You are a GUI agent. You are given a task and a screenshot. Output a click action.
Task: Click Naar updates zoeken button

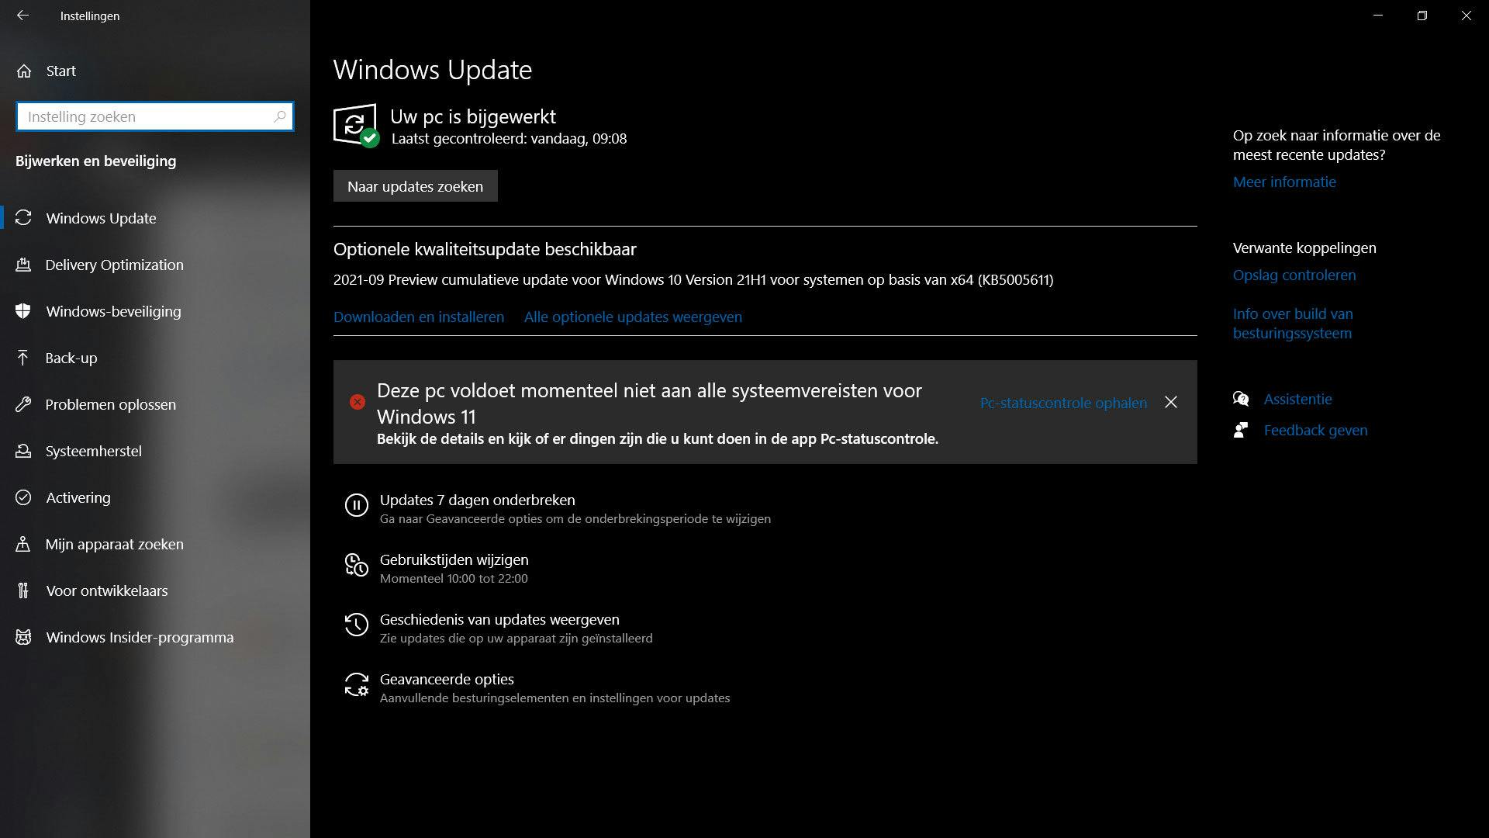[x=416, y=186]
